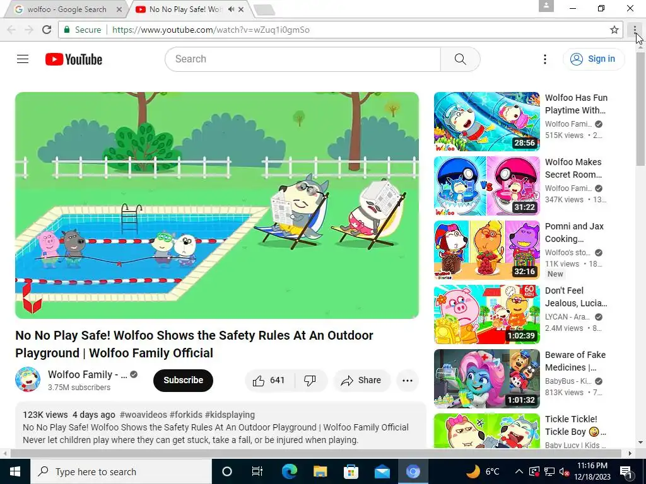Go to YouTube home via logo
This screenshot has width=646, height=484.
click(74, 59)
